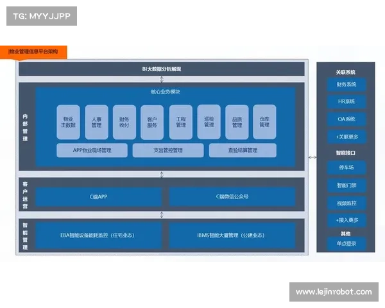Choose the 客户服务 module box
385x308 pixels.
click(152, 122)
